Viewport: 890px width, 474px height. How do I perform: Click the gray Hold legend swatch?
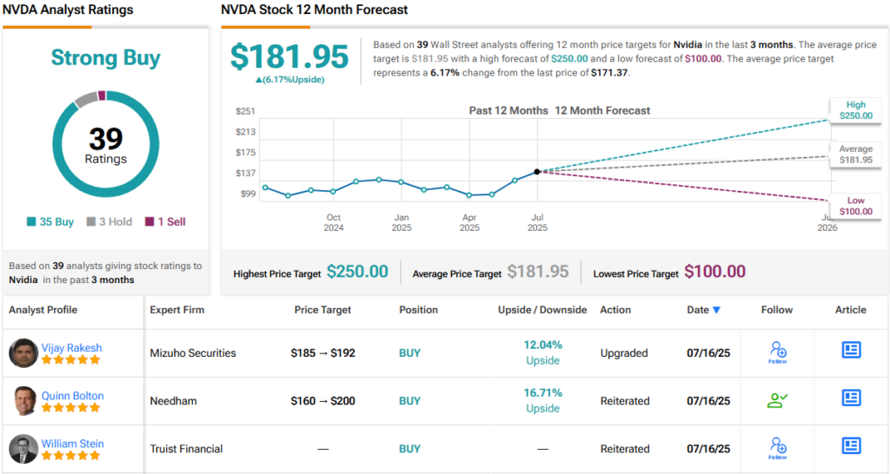click(x=91, y=221)
